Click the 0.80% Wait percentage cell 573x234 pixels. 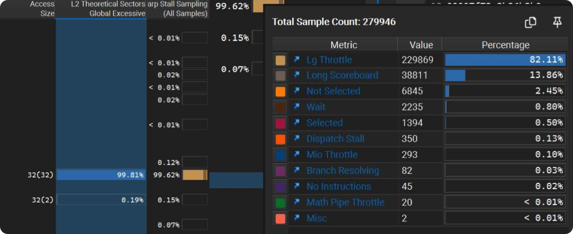pyautogui.click(x=505, y=107)
